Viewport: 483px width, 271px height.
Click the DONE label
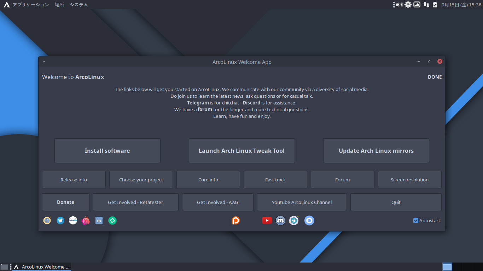coord(435,77)
